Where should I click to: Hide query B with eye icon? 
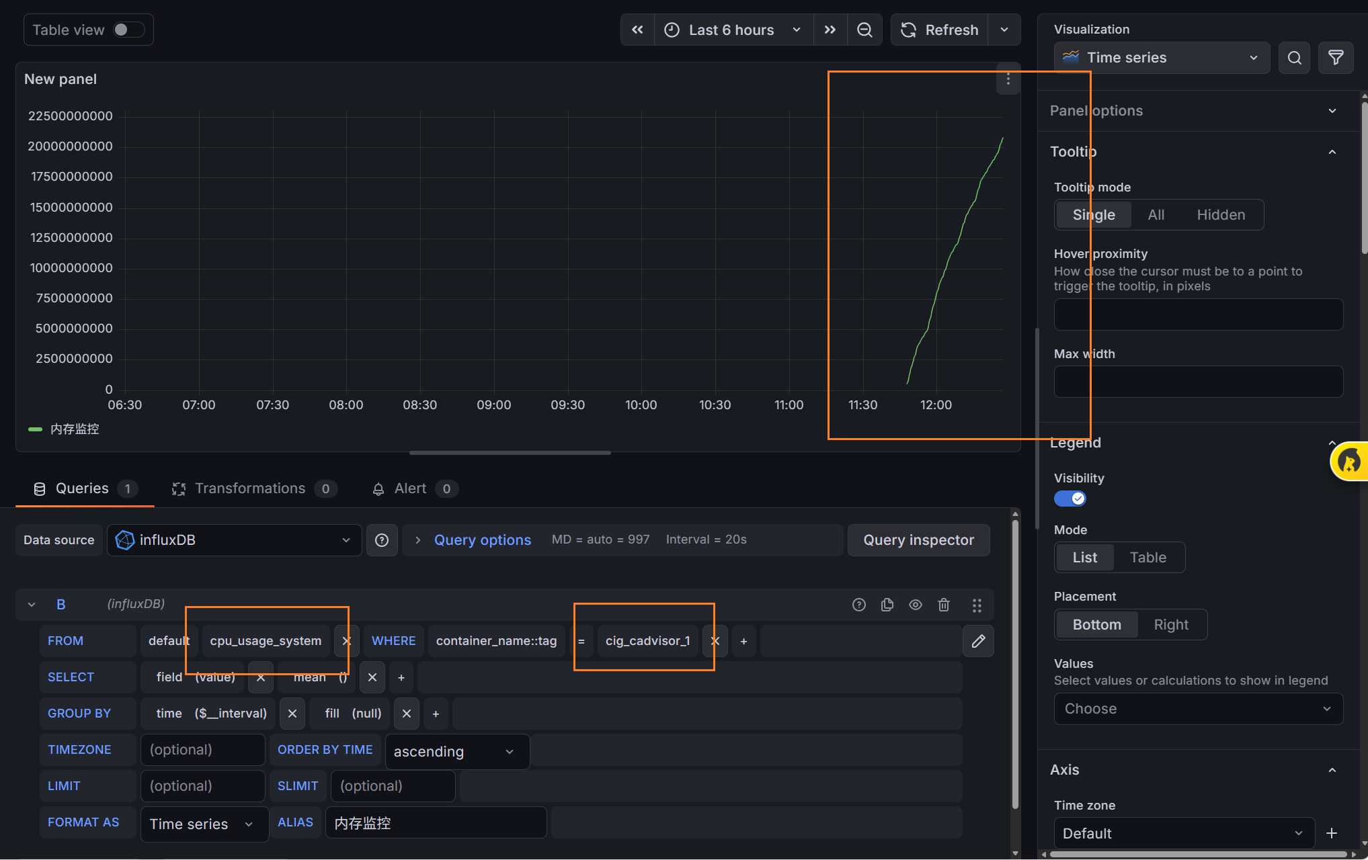(x=916, y=605)
